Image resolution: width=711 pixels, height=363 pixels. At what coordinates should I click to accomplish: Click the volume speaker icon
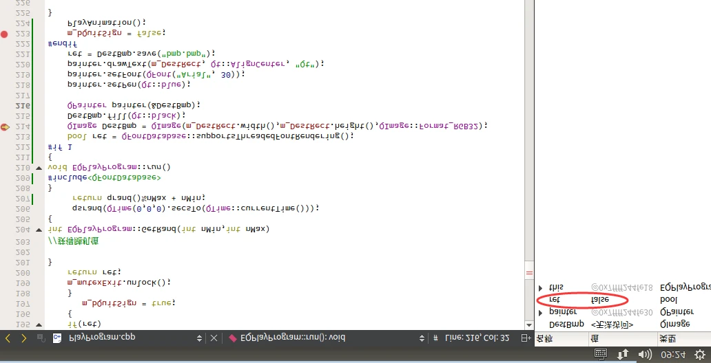point(645,354)
